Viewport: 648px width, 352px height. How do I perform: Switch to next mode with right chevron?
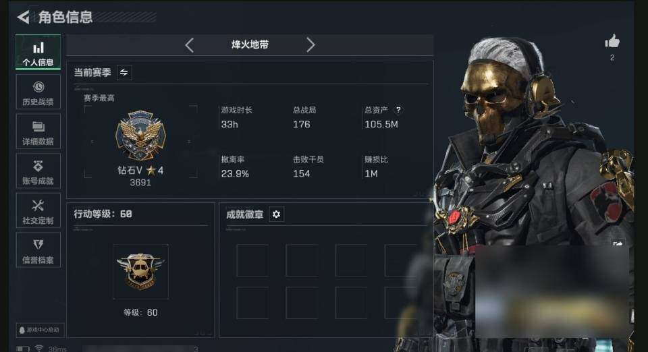(310, 45)
